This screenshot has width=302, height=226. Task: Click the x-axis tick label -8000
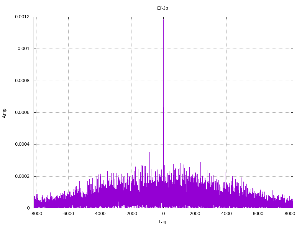[36, 214]
